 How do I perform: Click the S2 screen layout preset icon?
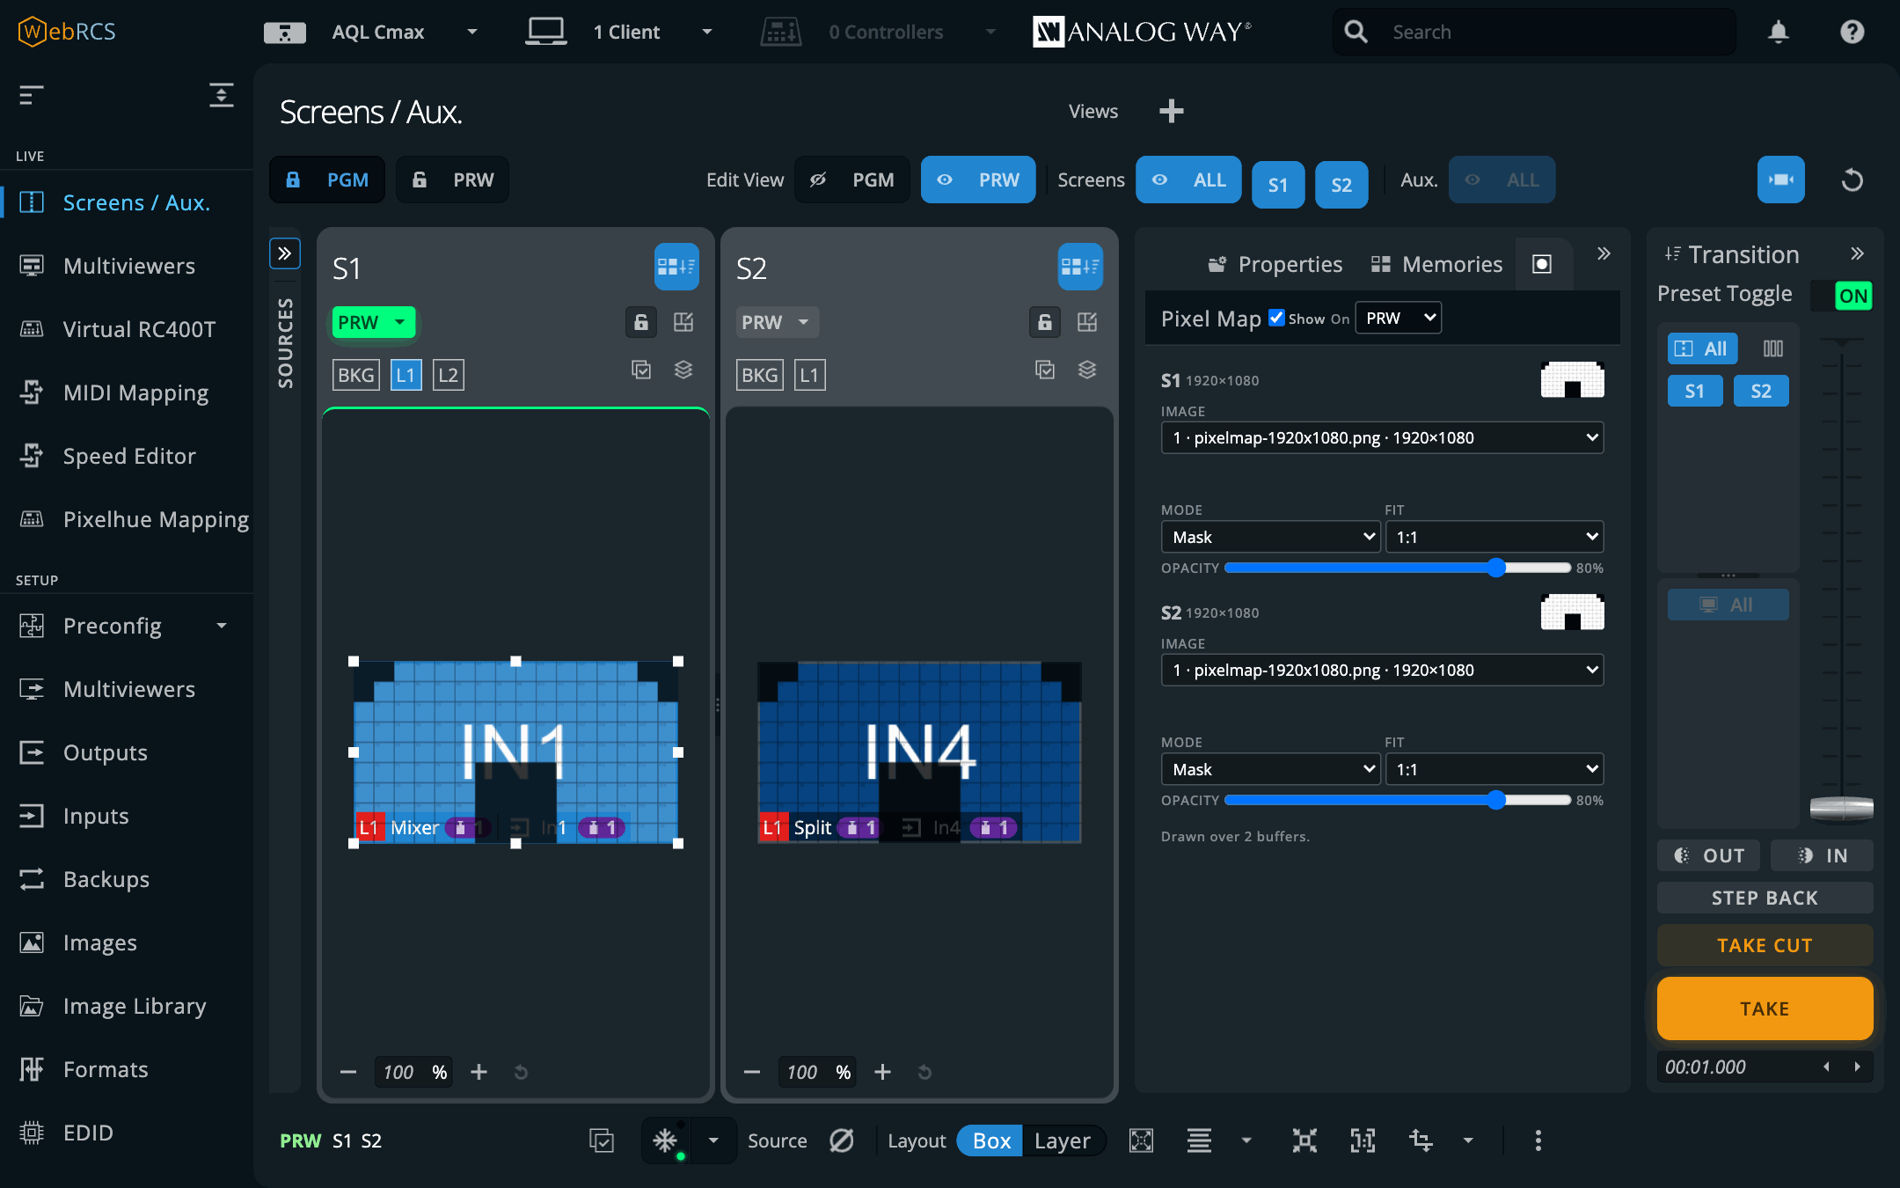tap(1080, 267)
